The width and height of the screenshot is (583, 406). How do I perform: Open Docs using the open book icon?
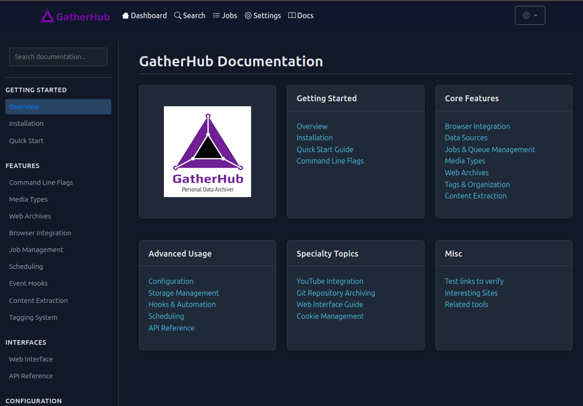(292, 15)
